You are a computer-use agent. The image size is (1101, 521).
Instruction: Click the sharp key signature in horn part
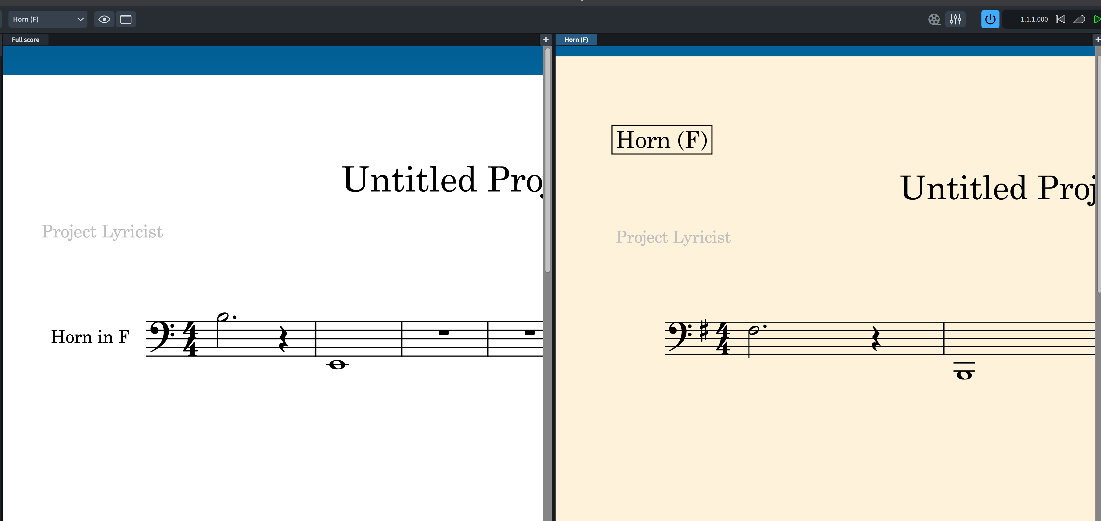704,330
